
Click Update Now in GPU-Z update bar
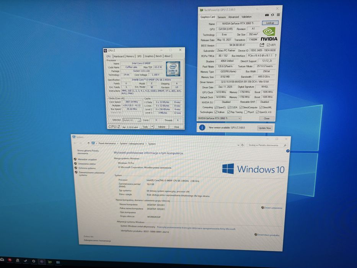tap(264, 128)
